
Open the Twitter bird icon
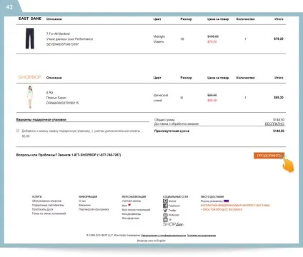pyautogui.click(x=165, y=211)
